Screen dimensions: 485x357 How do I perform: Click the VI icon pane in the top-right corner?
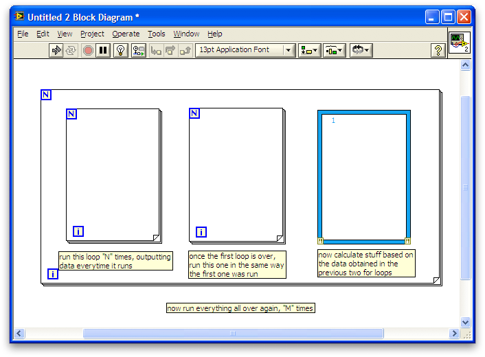tap(460, 43)
